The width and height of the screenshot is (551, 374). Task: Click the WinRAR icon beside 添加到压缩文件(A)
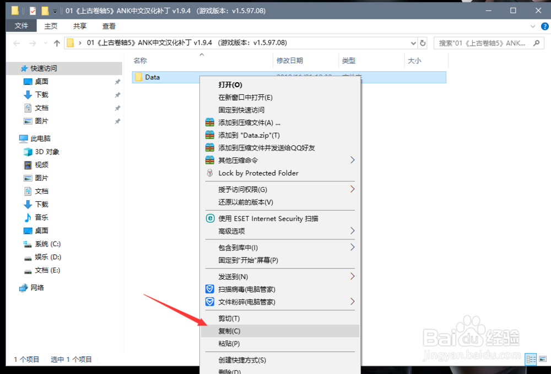[x=209, y=122]
